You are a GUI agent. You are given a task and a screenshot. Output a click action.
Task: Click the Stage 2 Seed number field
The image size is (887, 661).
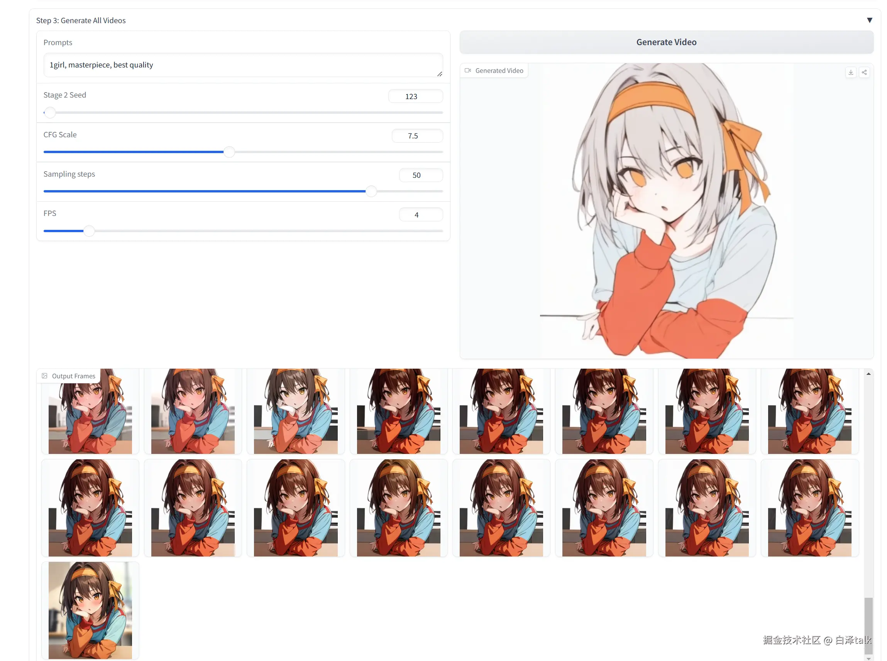415,96
